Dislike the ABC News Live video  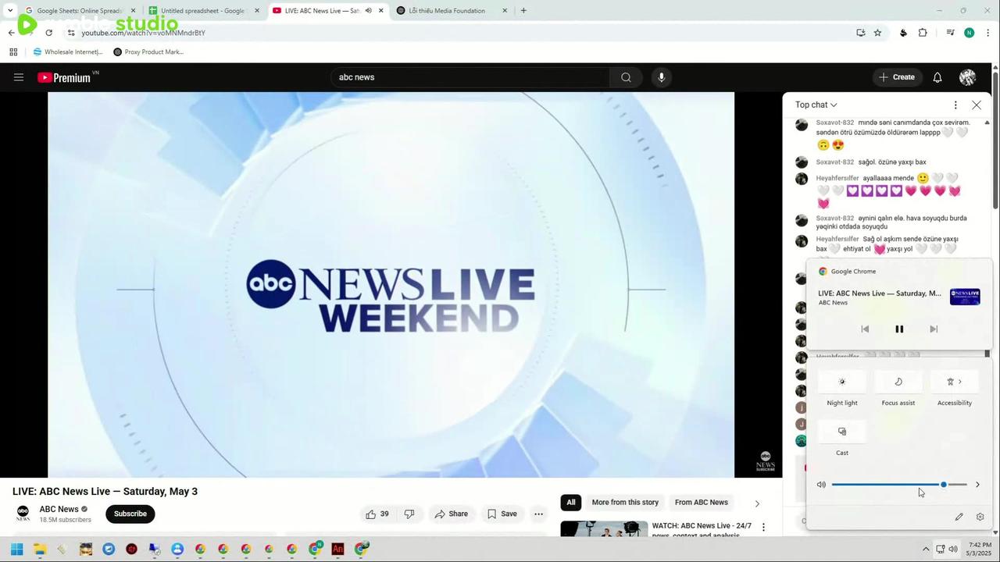click(409, 514)
